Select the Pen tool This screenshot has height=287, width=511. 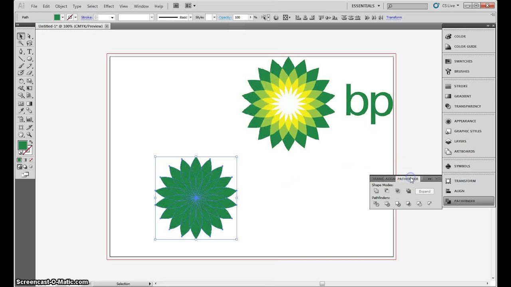click(x=21, y=52)
